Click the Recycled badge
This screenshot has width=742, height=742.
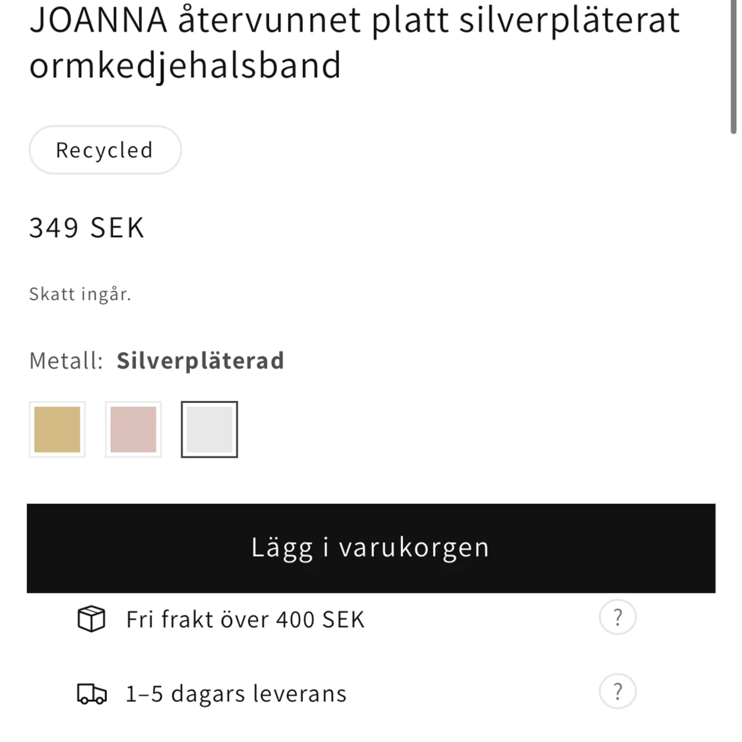click(105, 150)
